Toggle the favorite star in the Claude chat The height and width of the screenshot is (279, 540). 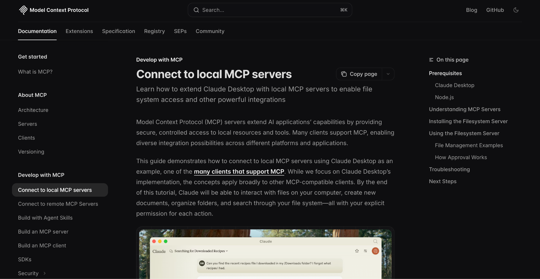[357, 251]
